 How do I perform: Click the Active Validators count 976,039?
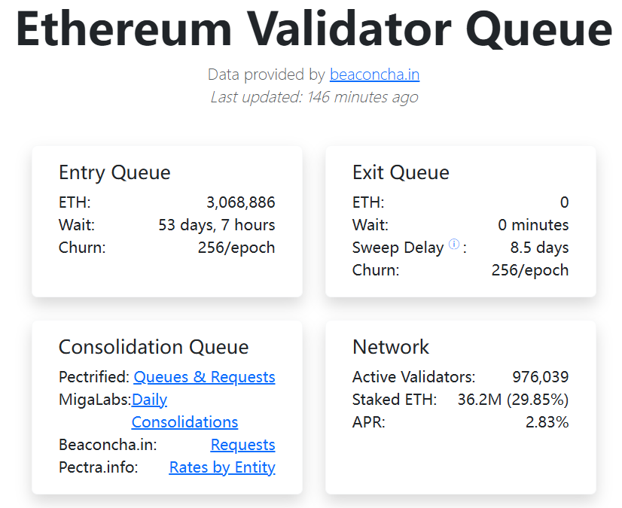[x=541, y=377]
